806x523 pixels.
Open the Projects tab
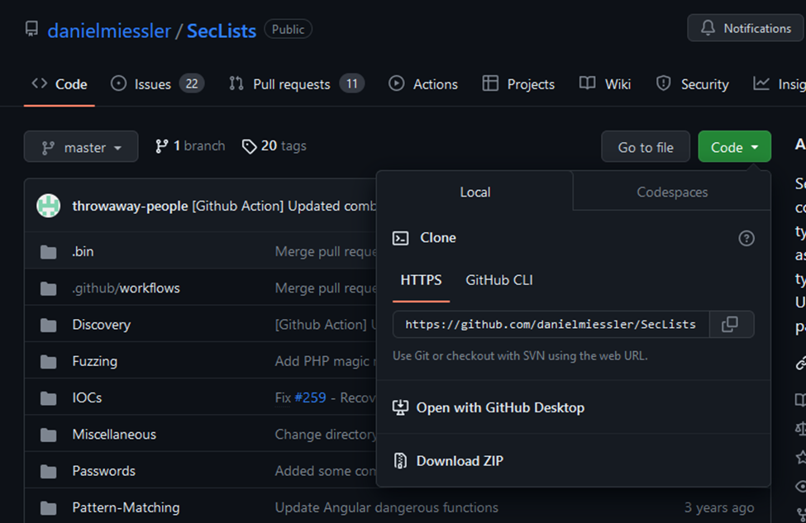pyautogui.click(x=518, y=84)
